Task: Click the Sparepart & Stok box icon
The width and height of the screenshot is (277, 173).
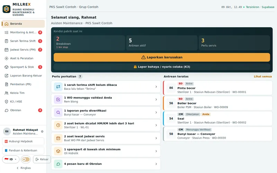Action: click(x=7, y=67)
